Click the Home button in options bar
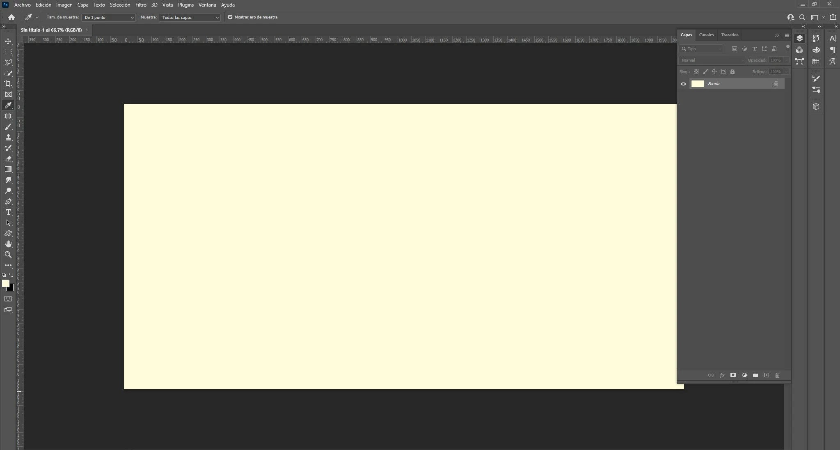 coord(11,17)
